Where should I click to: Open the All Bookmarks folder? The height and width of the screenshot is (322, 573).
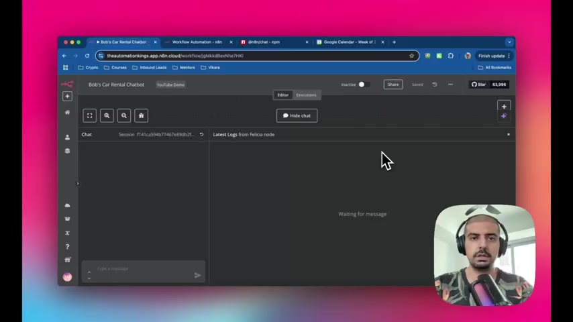point(494,68)
